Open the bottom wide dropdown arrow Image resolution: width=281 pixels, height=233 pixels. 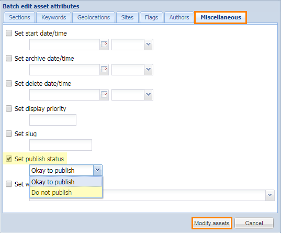pyautogui.click(x=270, y=195)
